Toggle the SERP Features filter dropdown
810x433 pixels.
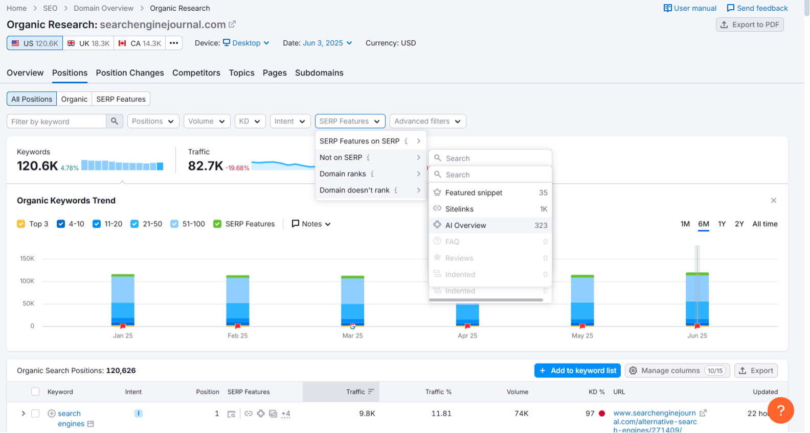coord(350,121)
